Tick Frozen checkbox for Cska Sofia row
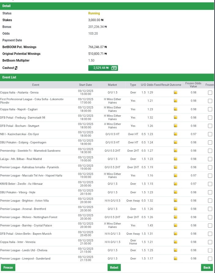 (210, 101)
